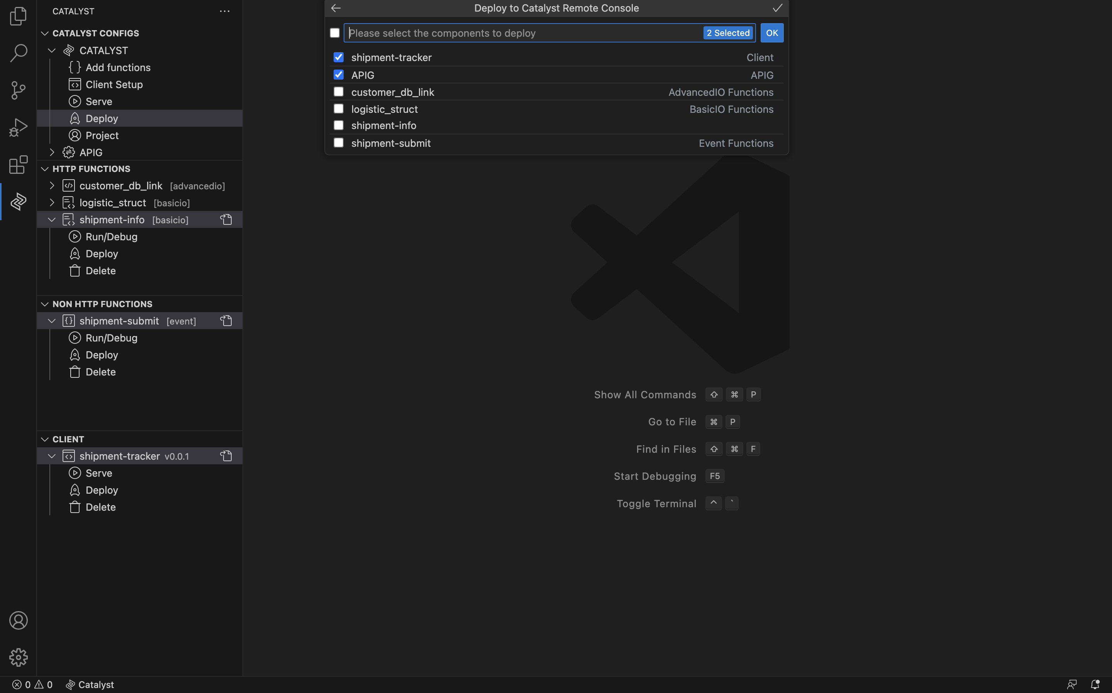The image size is (1112, 693).
Task: Expand the APIG tree node
Action: point(52,152)
